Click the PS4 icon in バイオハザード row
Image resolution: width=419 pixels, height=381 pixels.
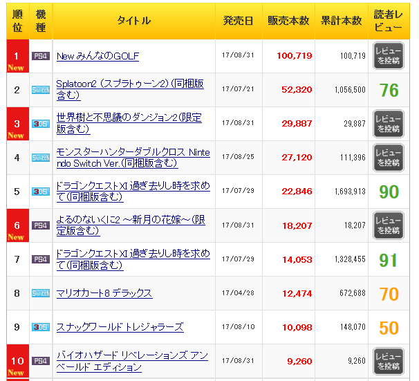[41, 361]
